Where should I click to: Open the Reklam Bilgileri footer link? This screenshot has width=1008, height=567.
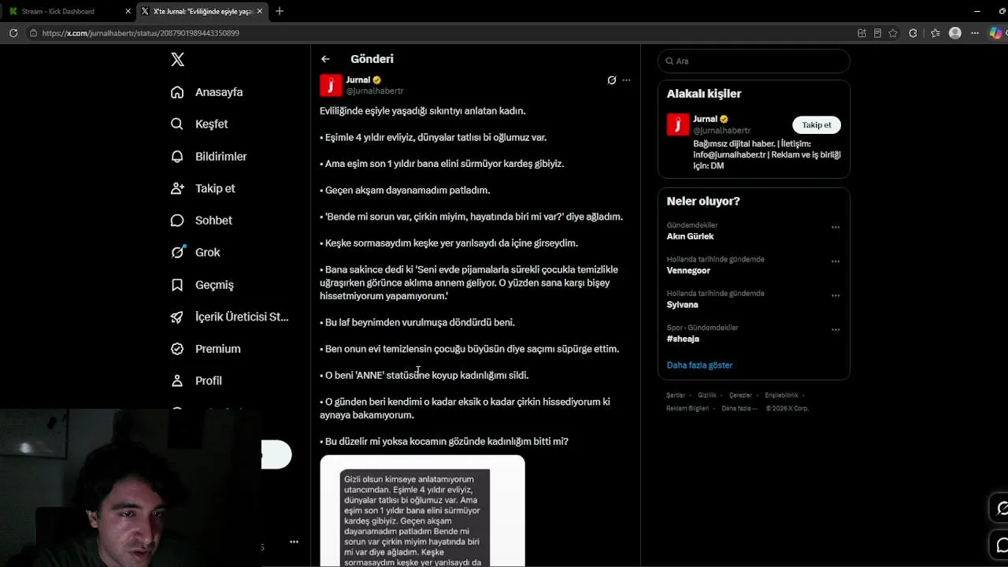point(687,409)
